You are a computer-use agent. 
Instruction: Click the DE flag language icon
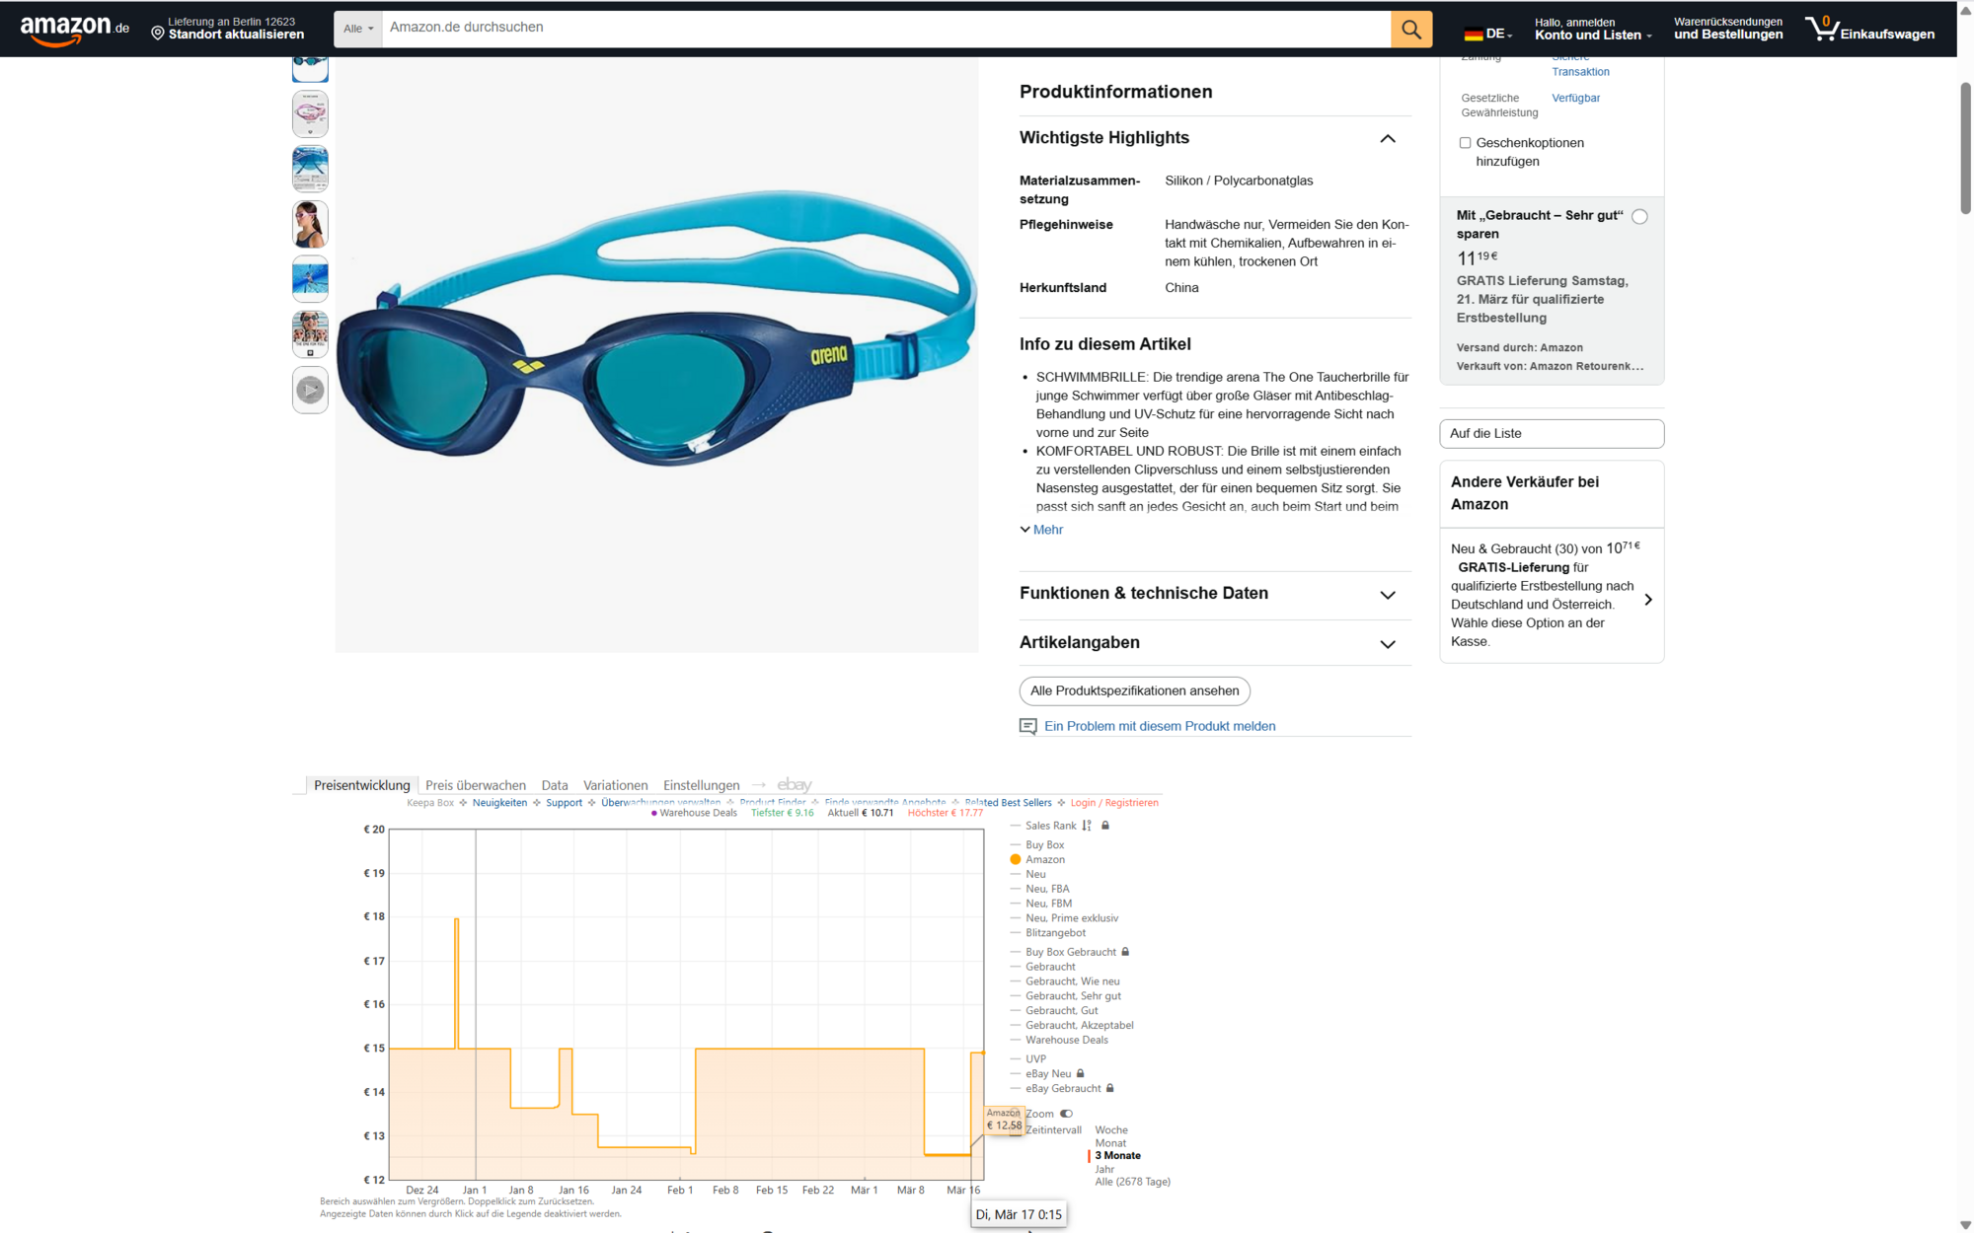pos(1474,34)
